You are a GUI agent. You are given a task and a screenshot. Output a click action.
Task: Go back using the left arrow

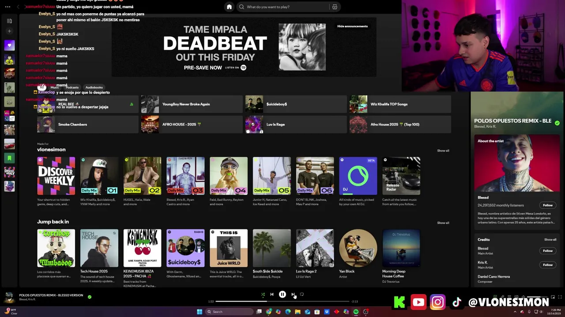tap(18, 7)
